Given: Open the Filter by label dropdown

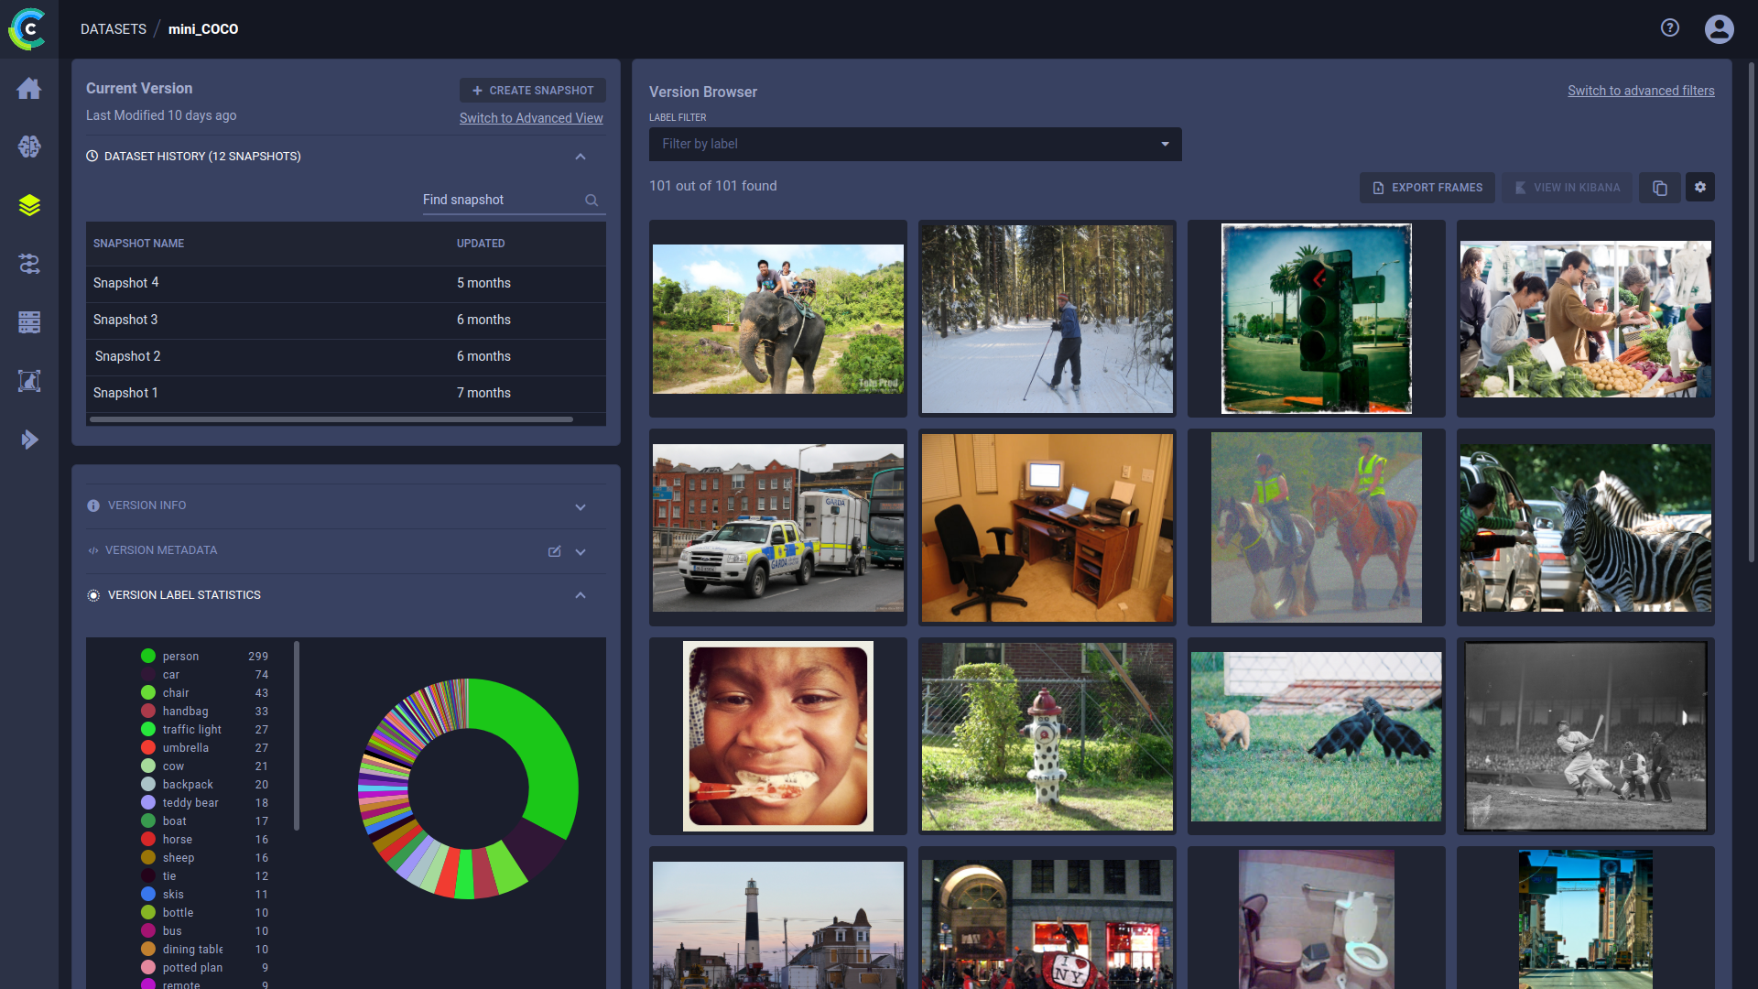Looking at the screenshot, I should click(915, 145).
